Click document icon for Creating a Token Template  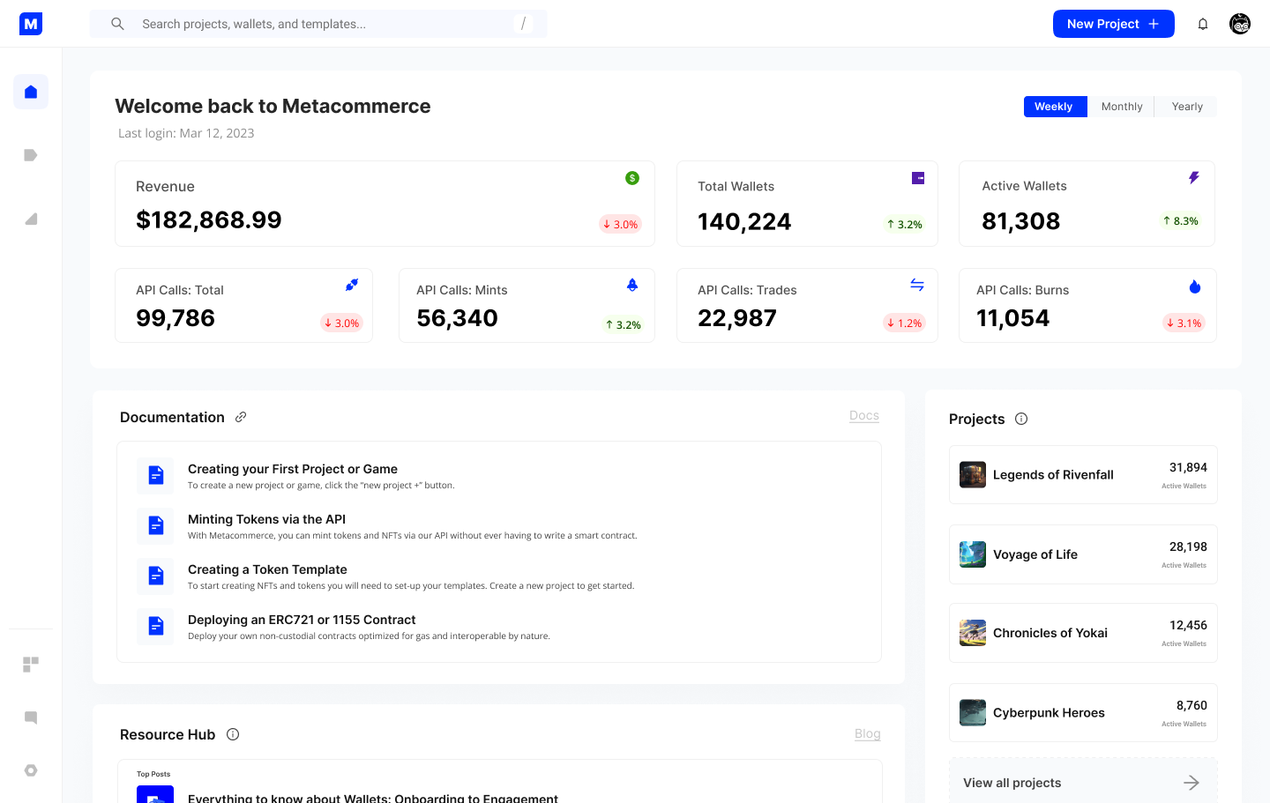156,576
